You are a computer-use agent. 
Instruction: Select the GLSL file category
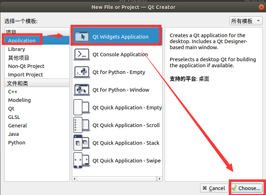(37, 117)
